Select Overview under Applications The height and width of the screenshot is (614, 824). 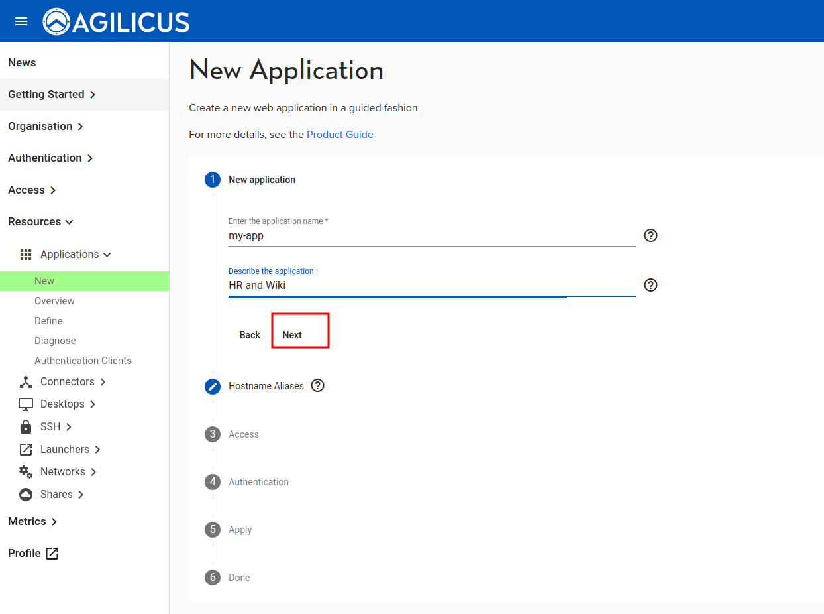(x=54, y=301)
